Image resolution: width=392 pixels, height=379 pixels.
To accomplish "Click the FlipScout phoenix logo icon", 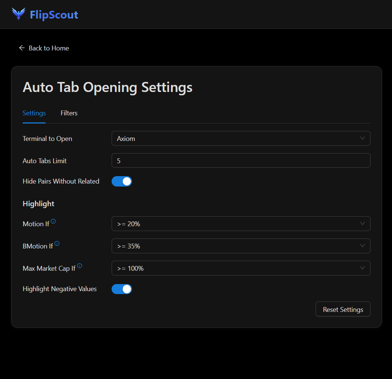I will [19, 14].
